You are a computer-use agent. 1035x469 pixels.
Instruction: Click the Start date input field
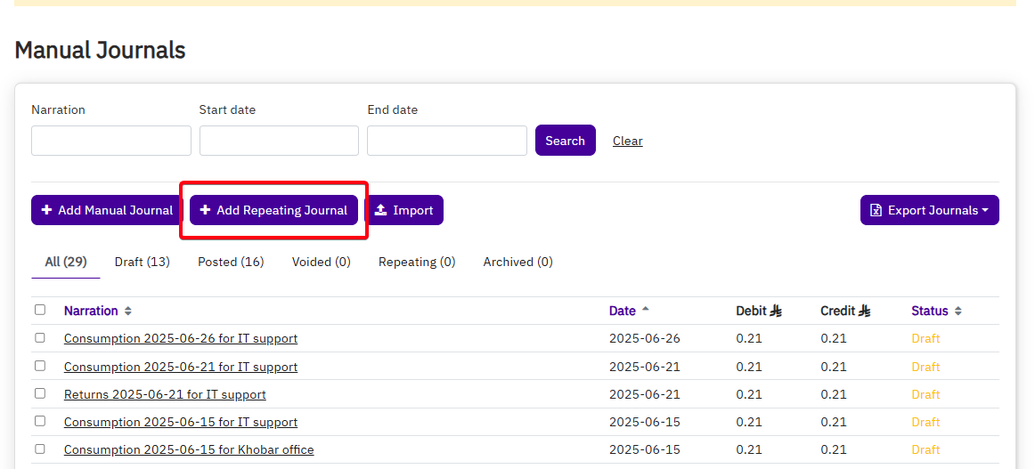coord(279,141)
